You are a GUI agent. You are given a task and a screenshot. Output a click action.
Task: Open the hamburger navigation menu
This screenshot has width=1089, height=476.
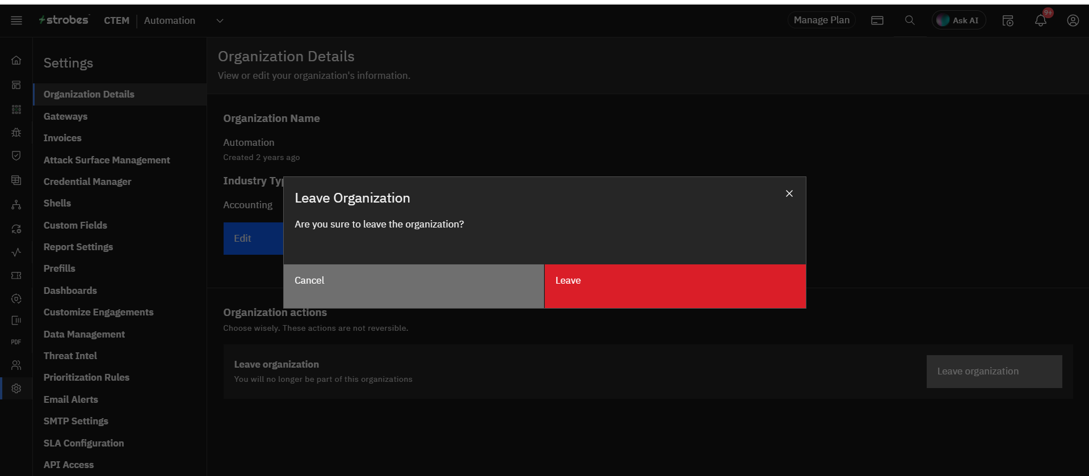16,20
